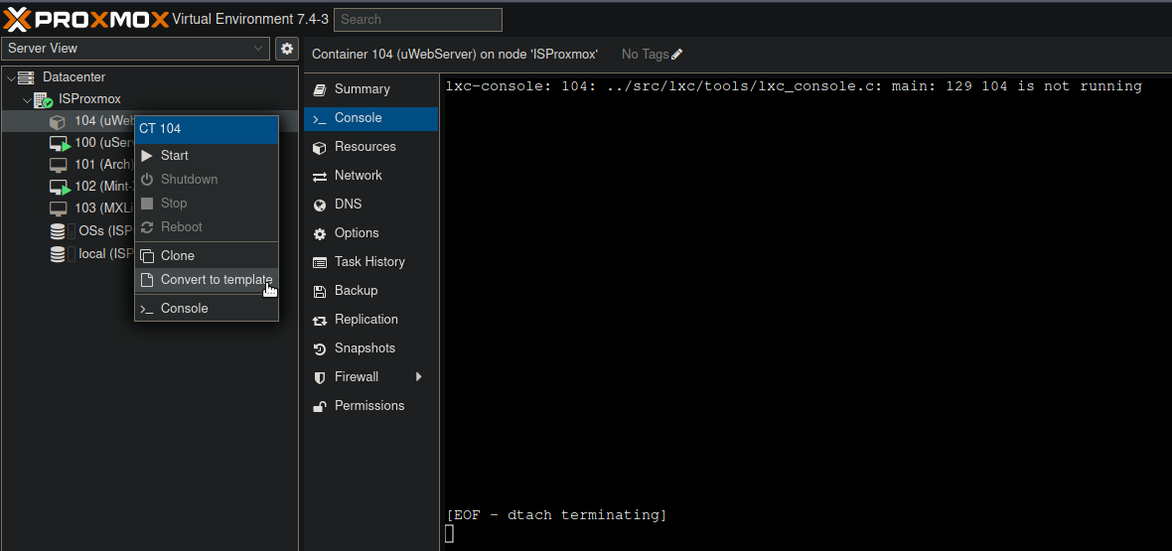This screenshot has width=1172, height=551.
Task: Open the Permissions section
Action: 370,406
